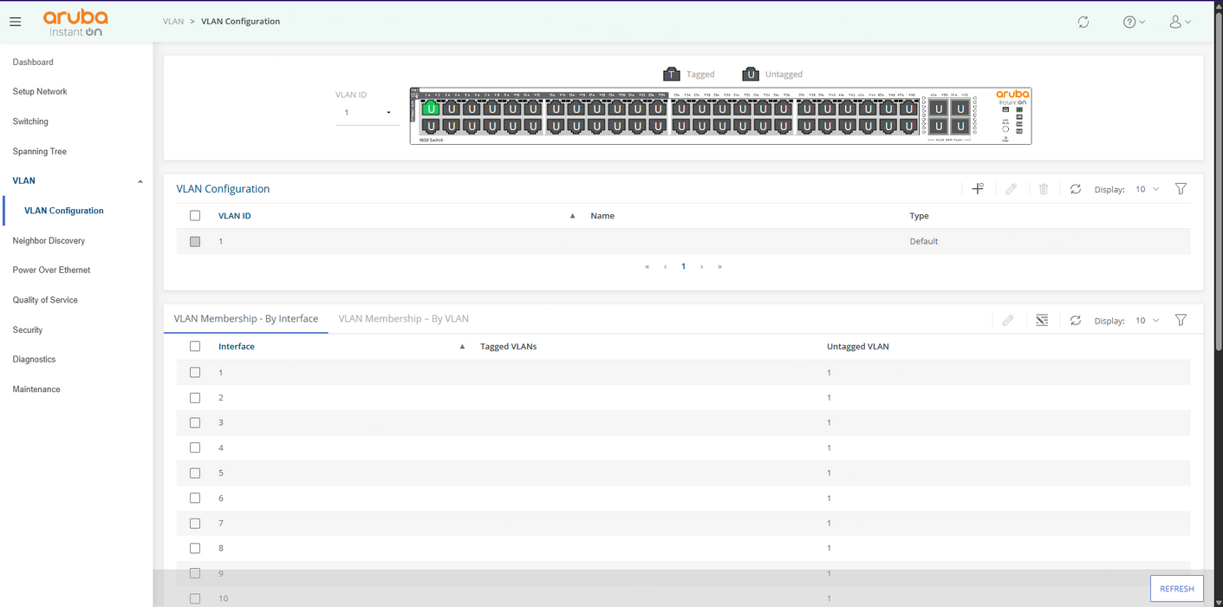This screenshot has width=1223, height=607.
Task: Toggle VLAN ID column sort arrow
Action: point(572,215)
